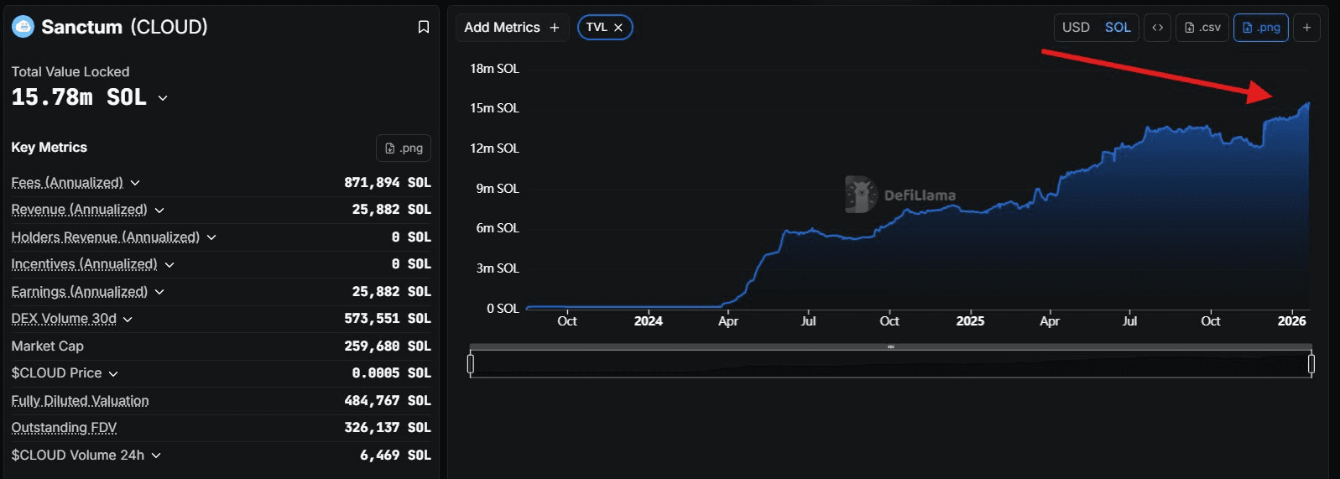Screen dimensions: 1340x479
Task: Switch chart denomination to USD
Action: 1076,28
